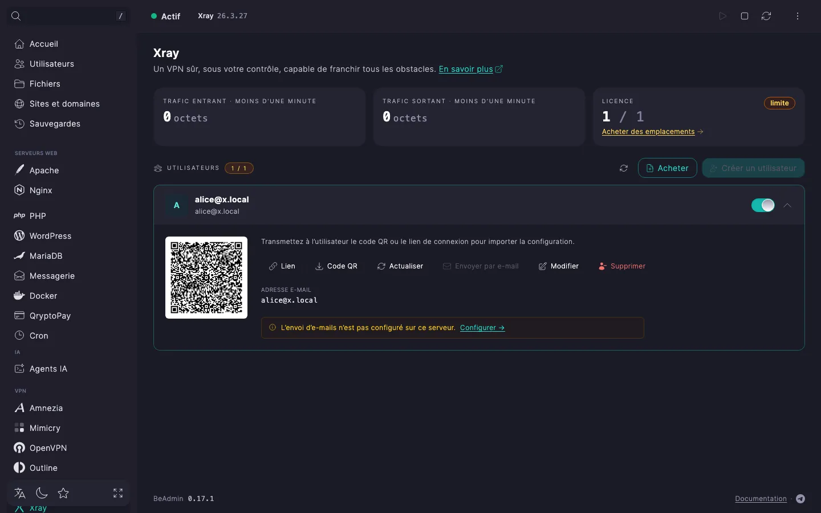Click Envoyer par e-mail
The image size is (821, 513).
[481, 266]
